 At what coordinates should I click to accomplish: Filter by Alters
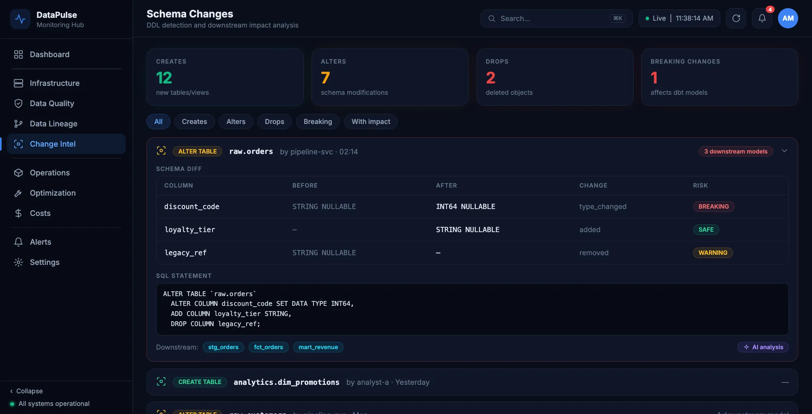[x=236, y=122]
